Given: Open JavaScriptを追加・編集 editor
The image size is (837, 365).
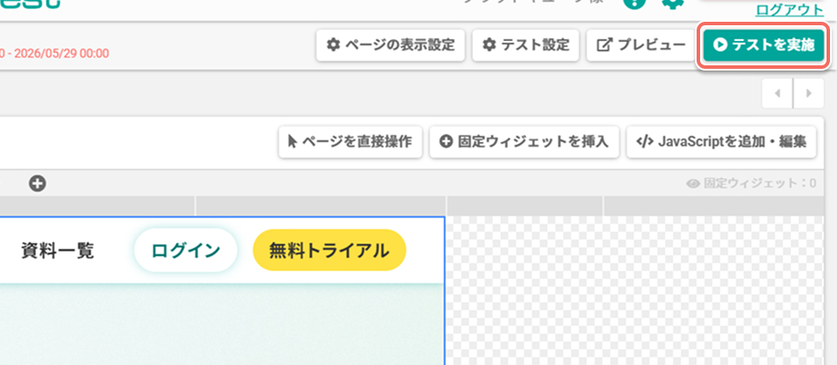Looking at the screenshot, I should (x=722, y=142).
